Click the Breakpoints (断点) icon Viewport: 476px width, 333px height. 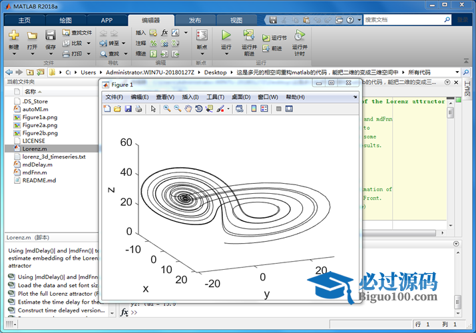click(x=202, y=35)
